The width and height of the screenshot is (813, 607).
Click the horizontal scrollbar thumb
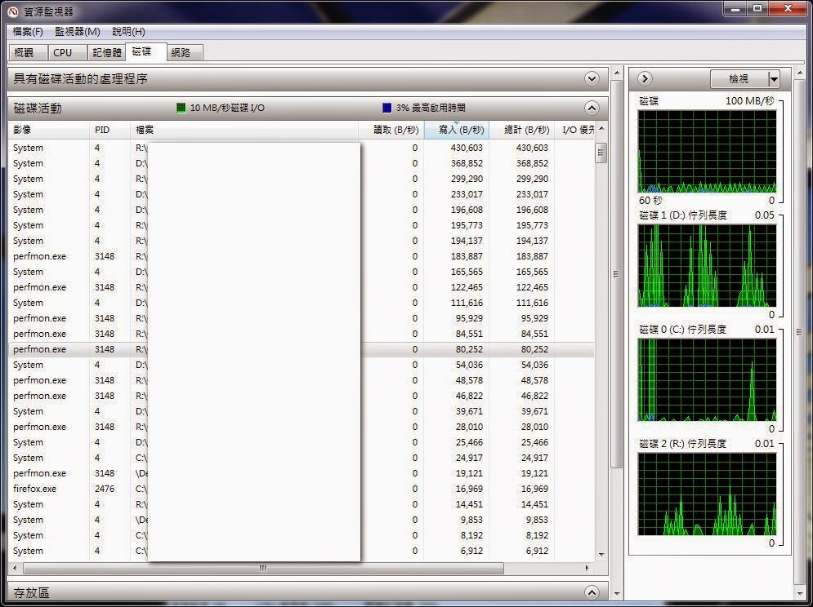click(263, 568)
